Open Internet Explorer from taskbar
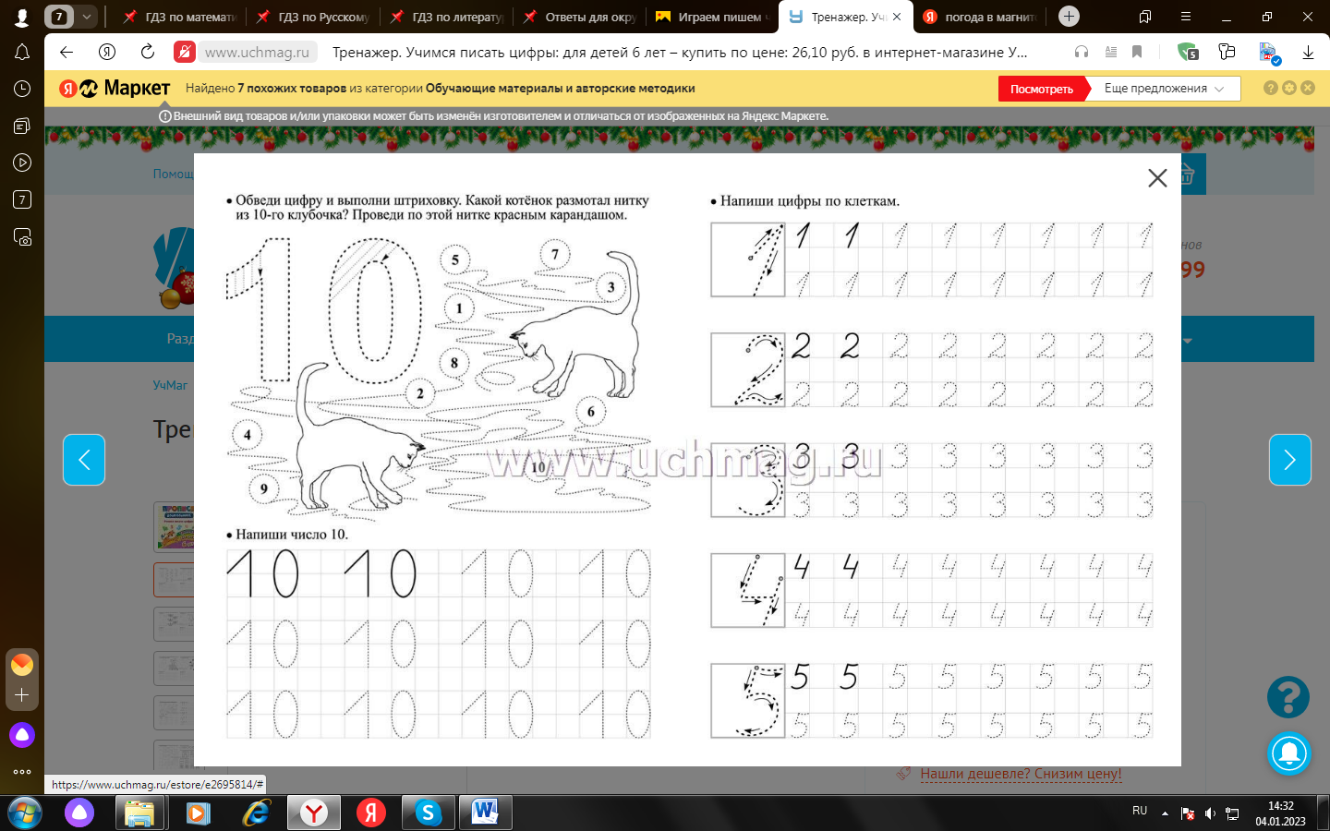 pyautogui.click(x=256, y=813)
